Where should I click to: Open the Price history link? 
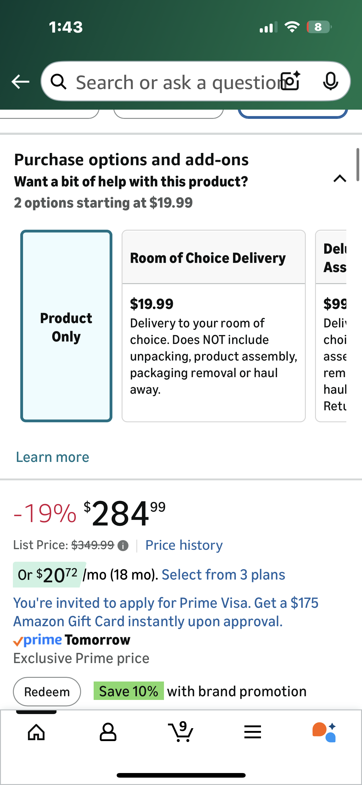click(184, 545)
